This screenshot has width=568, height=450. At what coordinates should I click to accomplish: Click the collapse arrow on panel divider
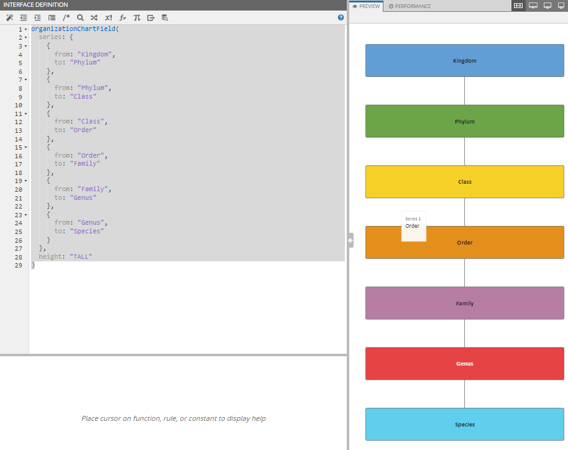click(x=350, y=240)
